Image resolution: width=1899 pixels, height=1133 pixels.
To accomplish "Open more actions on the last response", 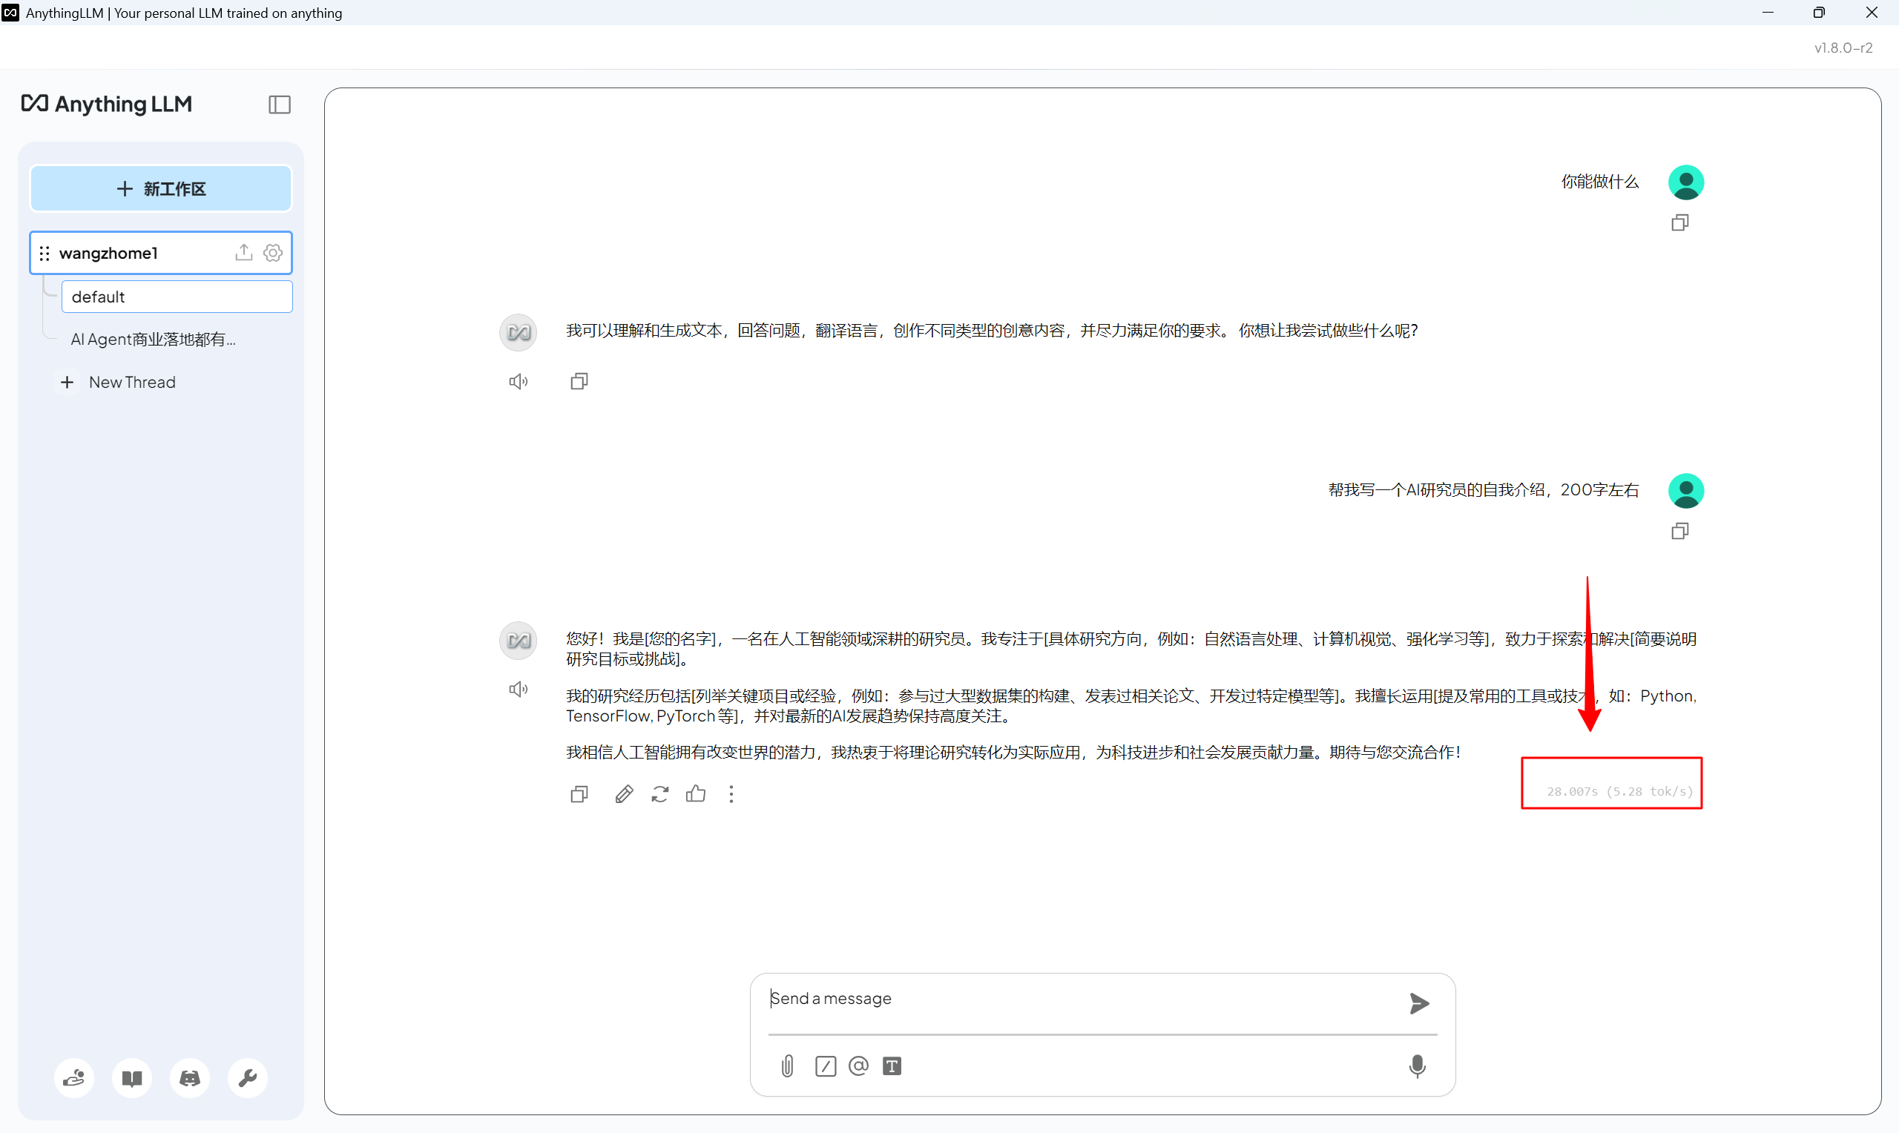I will [731, 794].
